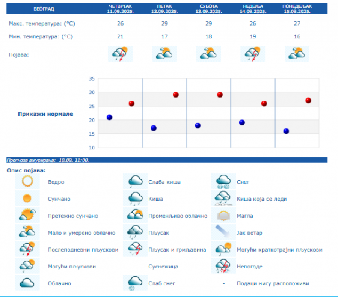338x297 pixels.
Task: Click the Пљусак и грмљавина thunderstorm icon
Action: (135, 250)
